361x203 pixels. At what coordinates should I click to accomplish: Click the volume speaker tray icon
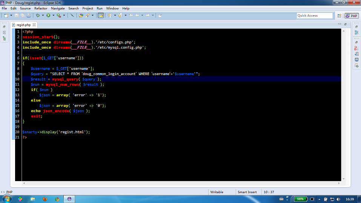(x=338, y=199)
